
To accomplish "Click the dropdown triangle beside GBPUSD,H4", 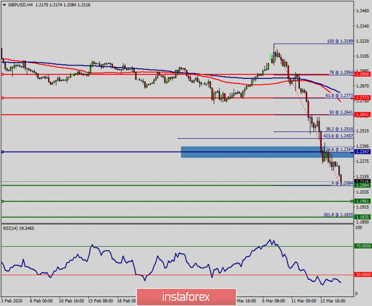I will pyautogui.click(x=4, y=4).
